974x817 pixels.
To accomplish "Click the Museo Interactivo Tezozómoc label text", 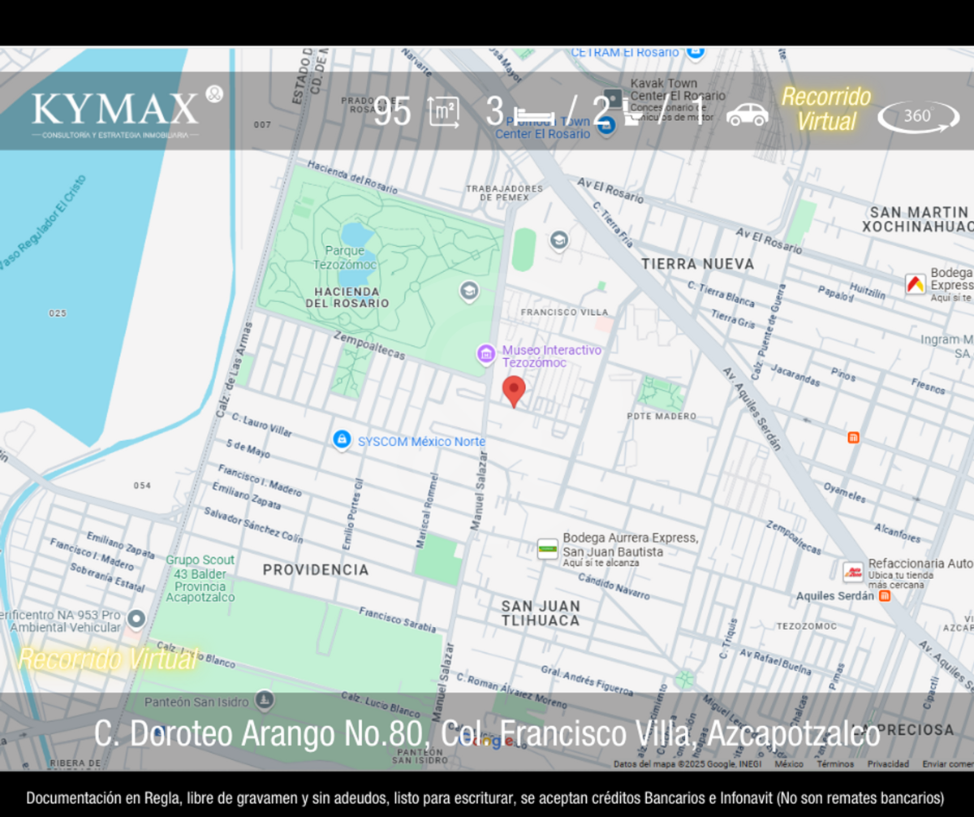I will [x=552, y=357].
